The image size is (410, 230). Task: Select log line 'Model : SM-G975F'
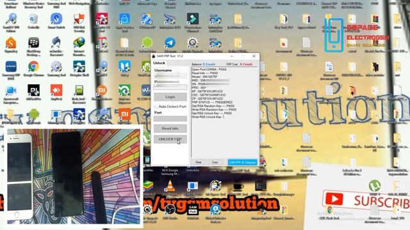point(204,77)
